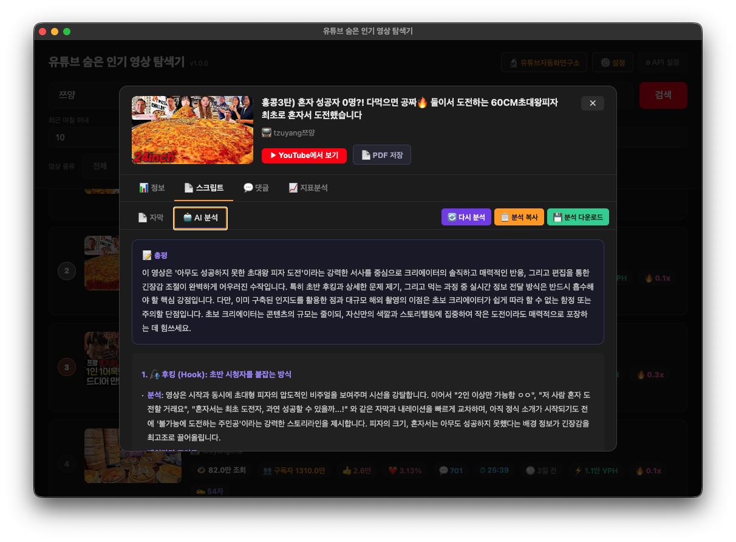Screen dimensions: 736x542
Task: Click the 3.13% heart engagement stat
Action: pyautogui.click(x=404, y=470)
